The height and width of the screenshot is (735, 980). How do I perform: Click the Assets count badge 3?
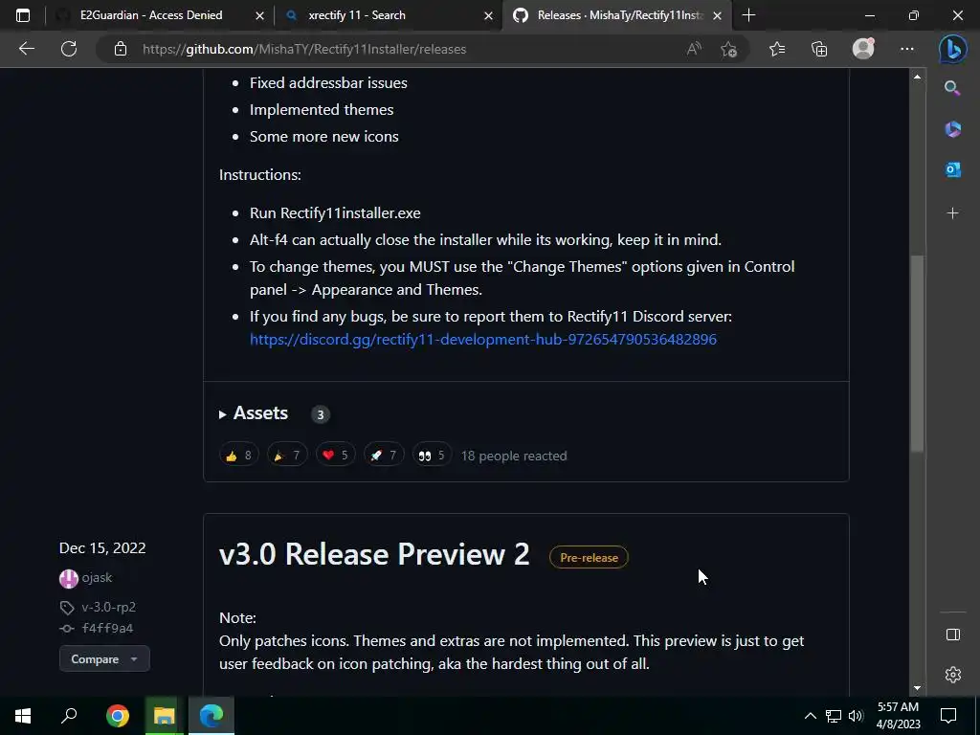tap(320, 413)
